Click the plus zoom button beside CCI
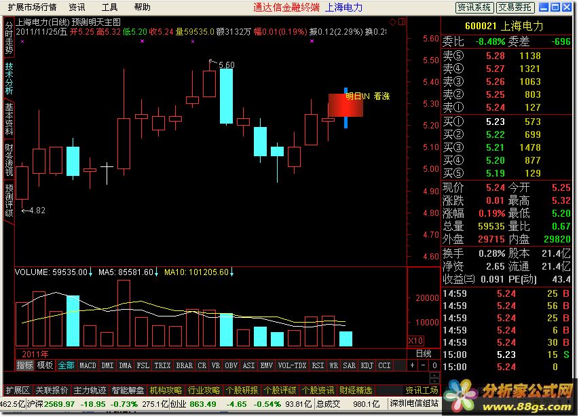Screen dimensions: 579x417 pyautogui.click(x=412, y=365)
